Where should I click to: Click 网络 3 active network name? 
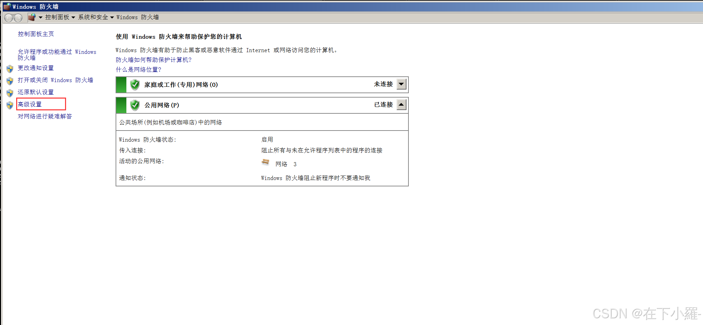tap(286, 164)
